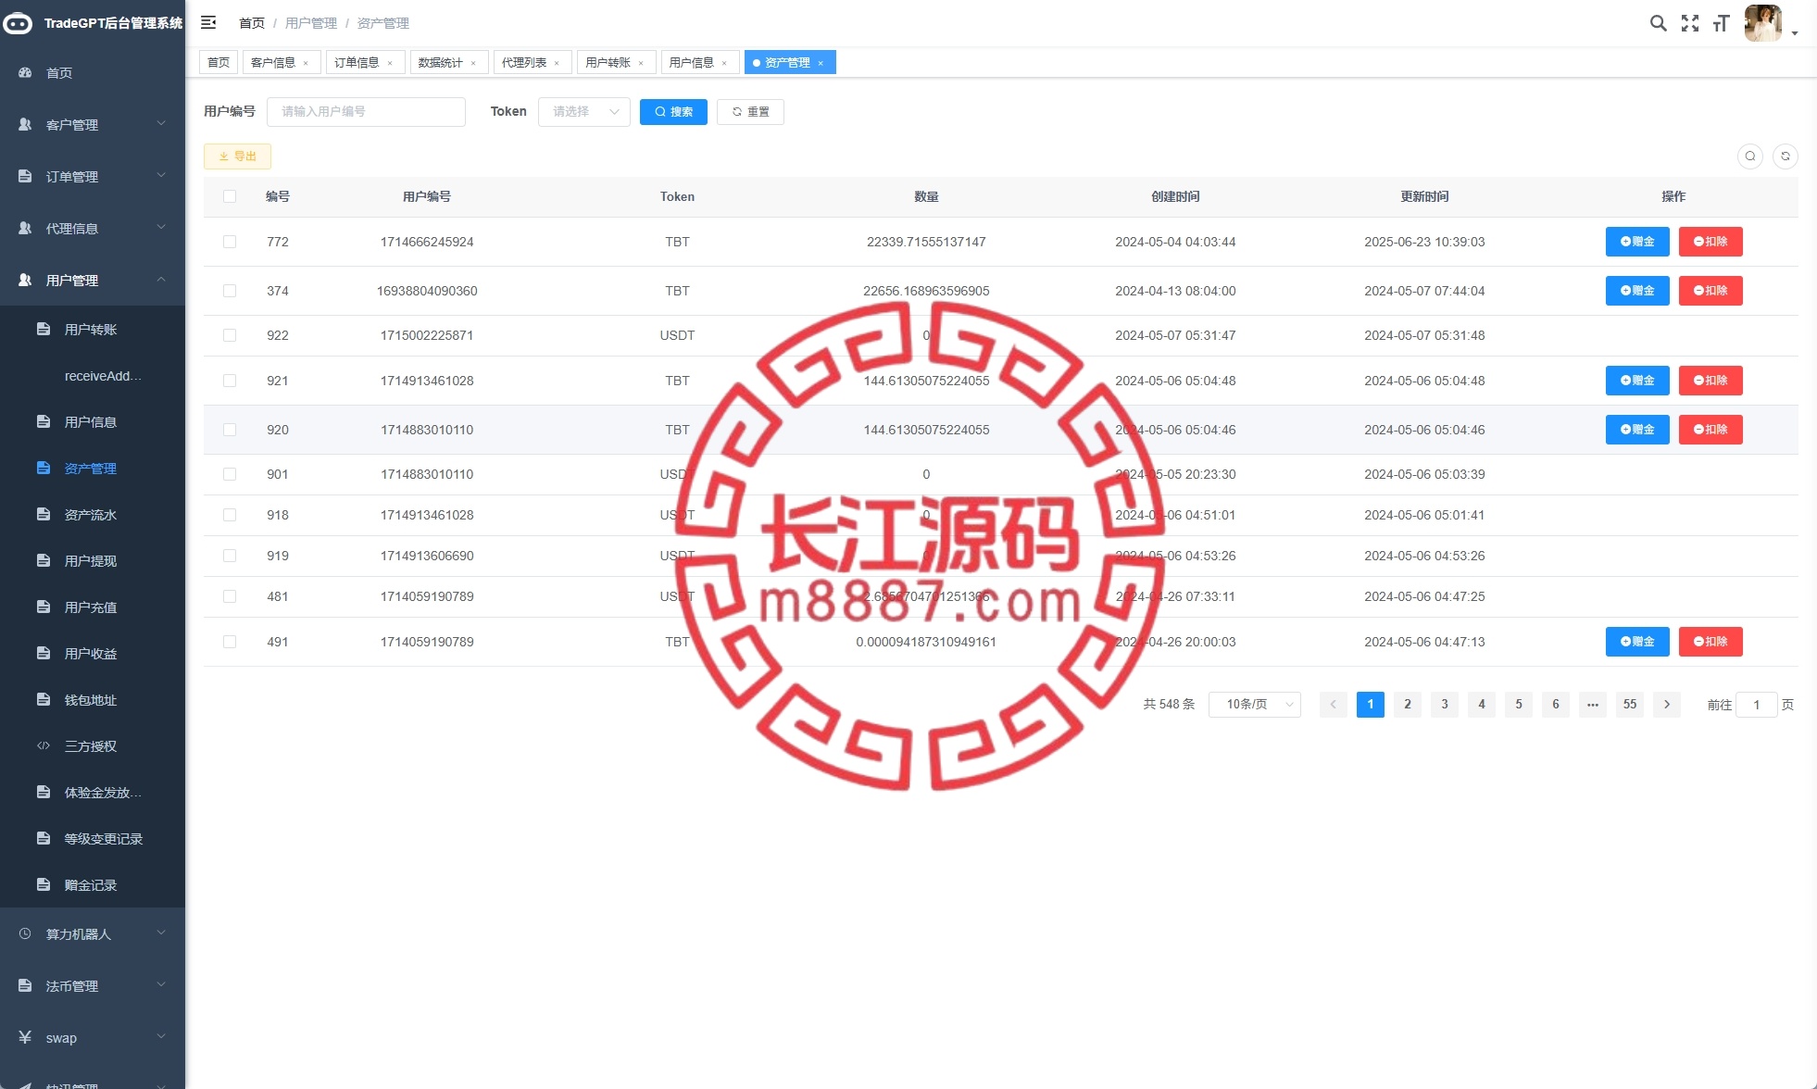Click the 重置 reset button
The height and width of the screenshot is (1089, 1817).
(750, 111)
